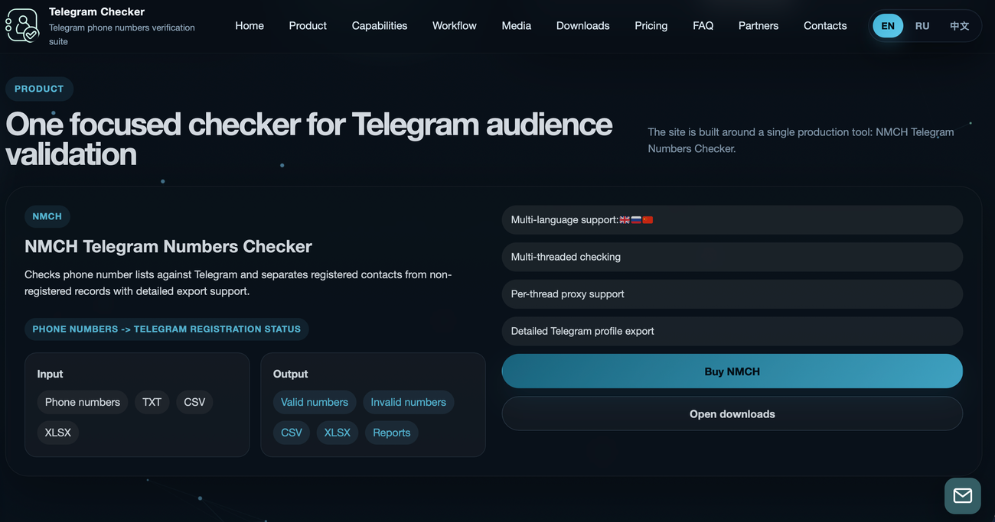995x522 pixels.
Task: Open the Product nav item
Action: tap(308, 26)
